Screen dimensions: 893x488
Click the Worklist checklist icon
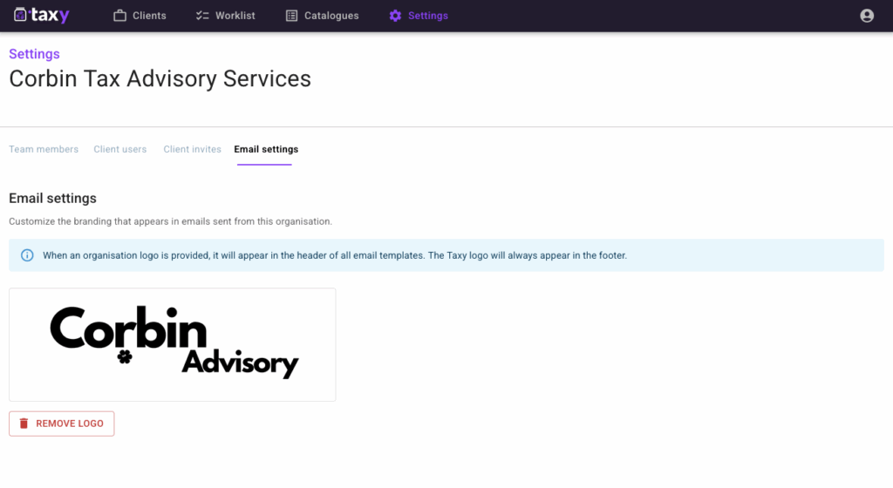pyautogui.click(x=202, y=16)
